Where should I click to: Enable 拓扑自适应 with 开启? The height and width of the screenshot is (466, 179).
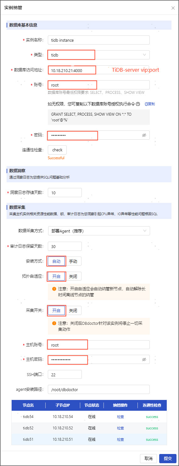click(x=56, y=276)
